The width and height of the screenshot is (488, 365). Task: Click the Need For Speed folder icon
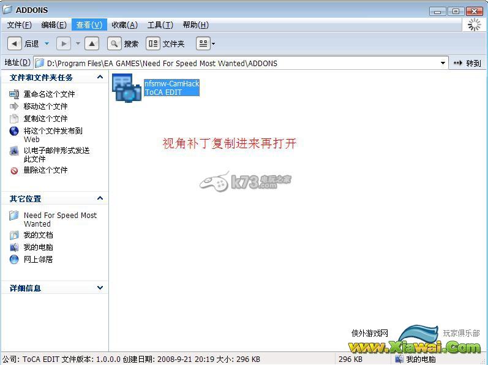coord(14,216)
